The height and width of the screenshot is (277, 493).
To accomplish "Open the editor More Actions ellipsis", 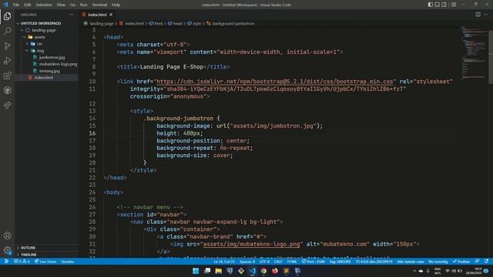I will tap(486, 15).
